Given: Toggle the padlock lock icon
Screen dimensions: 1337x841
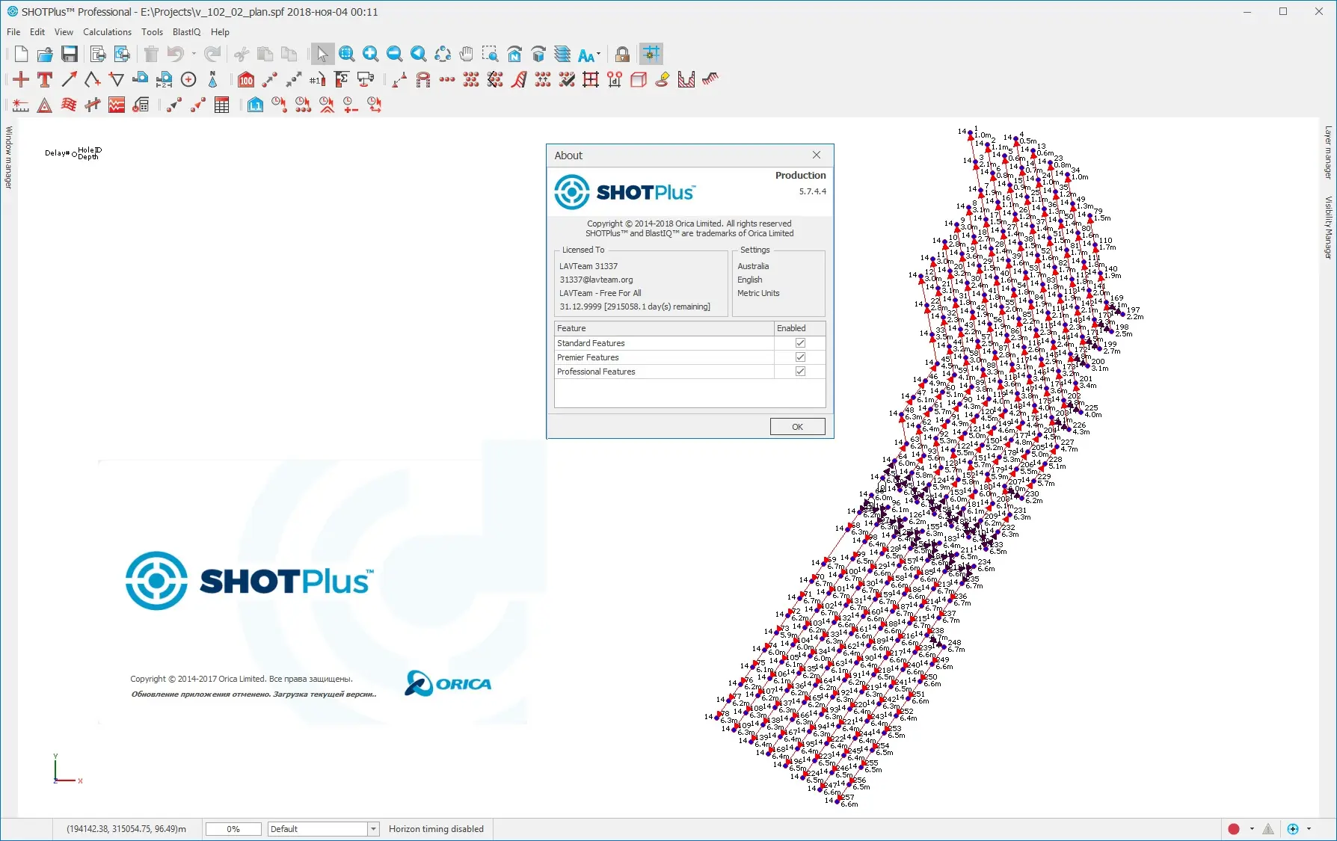Looking at the screenshot, I should [622, 54].
